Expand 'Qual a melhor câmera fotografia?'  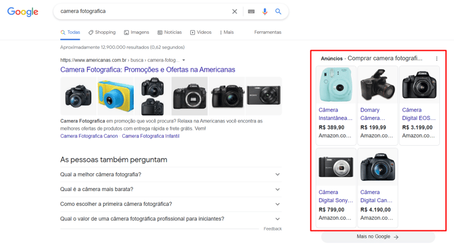pos(171,175)
